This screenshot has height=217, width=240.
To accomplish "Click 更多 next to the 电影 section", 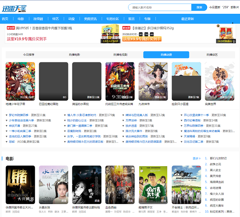I will [x=196, y=159].
